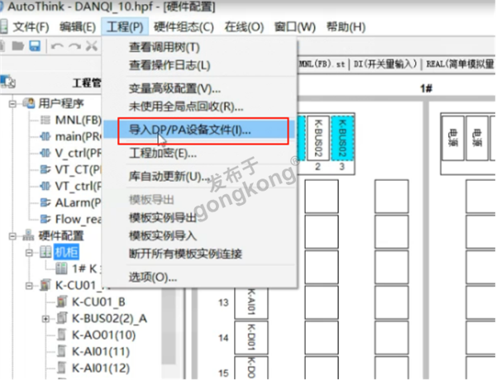Viewport: 496px width, 380px height.
Task: Choose 模板实例导入 menu entry
Action: (x=199, y=235)
